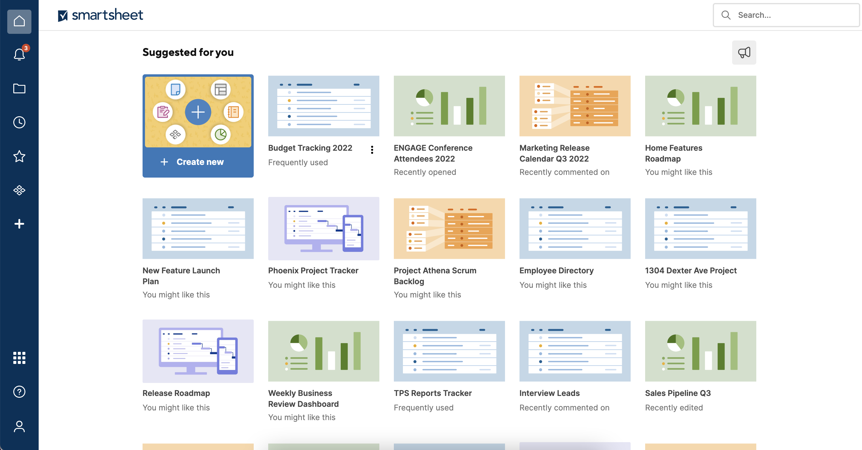The image size is (862, 450).
Task: Click the plus icon in sidebar
Action: 19,223
